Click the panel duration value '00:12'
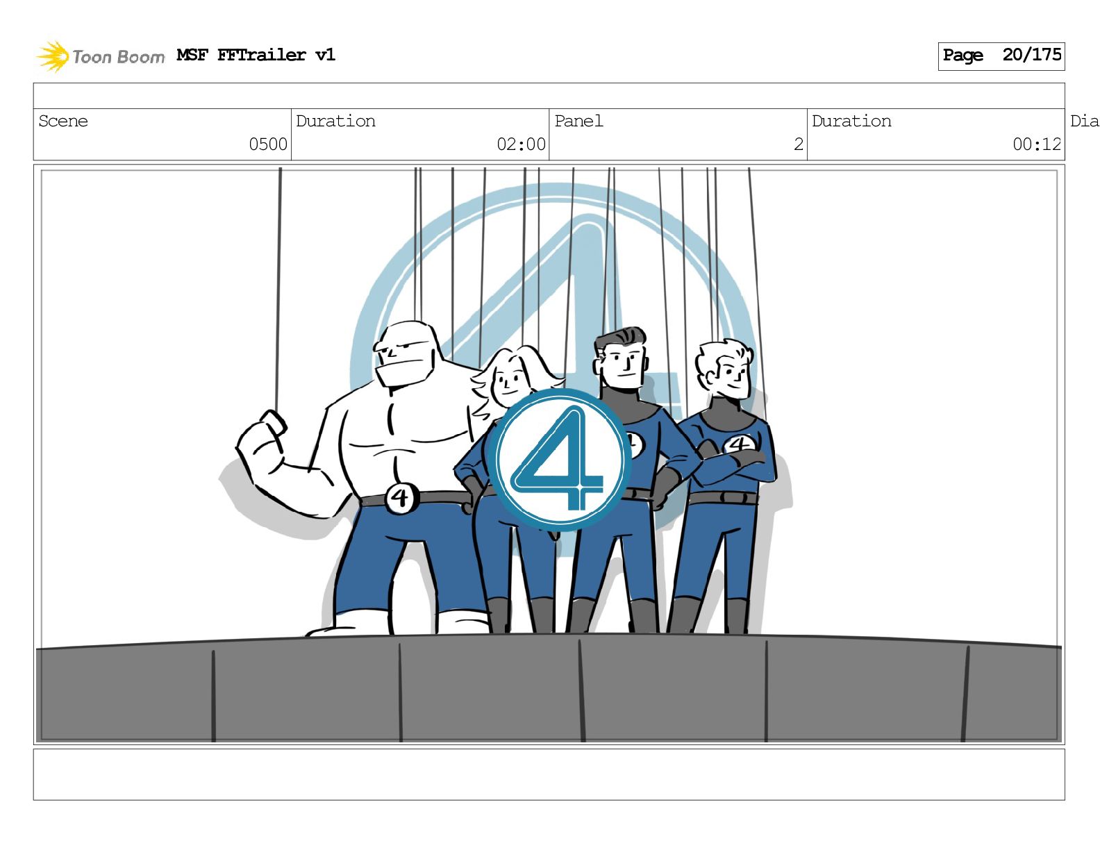This screenshot has width=1100, height=850. [x=1037, y=144]
